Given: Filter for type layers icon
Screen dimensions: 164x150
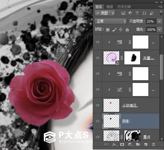Looking at the screenshot, I should point(137,13).
